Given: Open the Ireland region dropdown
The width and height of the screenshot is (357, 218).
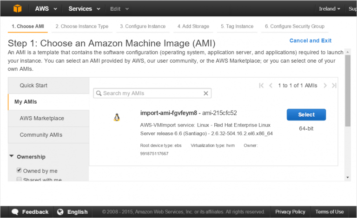Looking at the screenshot, I should click(x=330, y=9).
